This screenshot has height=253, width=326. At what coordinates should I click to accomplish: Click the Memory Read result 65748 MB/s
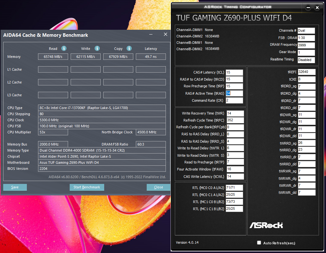(x=53, y=57)
